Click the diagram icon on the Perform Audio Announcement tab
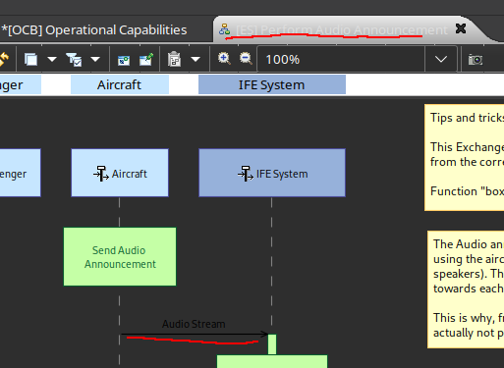The width and height of the screenshot is (504, 368). click(x=224, y=29)
